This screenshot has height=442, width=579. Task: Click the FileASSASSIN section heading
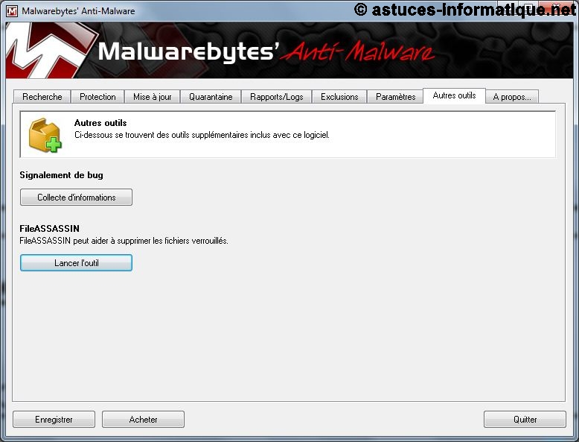[49, 228]
